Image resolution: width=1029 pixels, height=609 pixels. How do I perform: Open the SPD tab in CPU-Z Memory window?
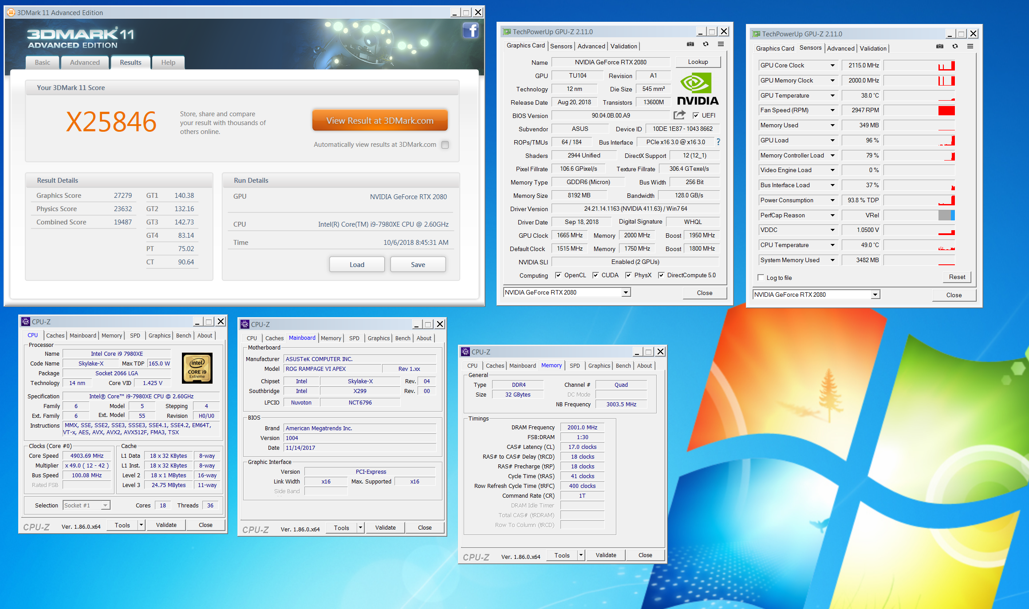575,365
